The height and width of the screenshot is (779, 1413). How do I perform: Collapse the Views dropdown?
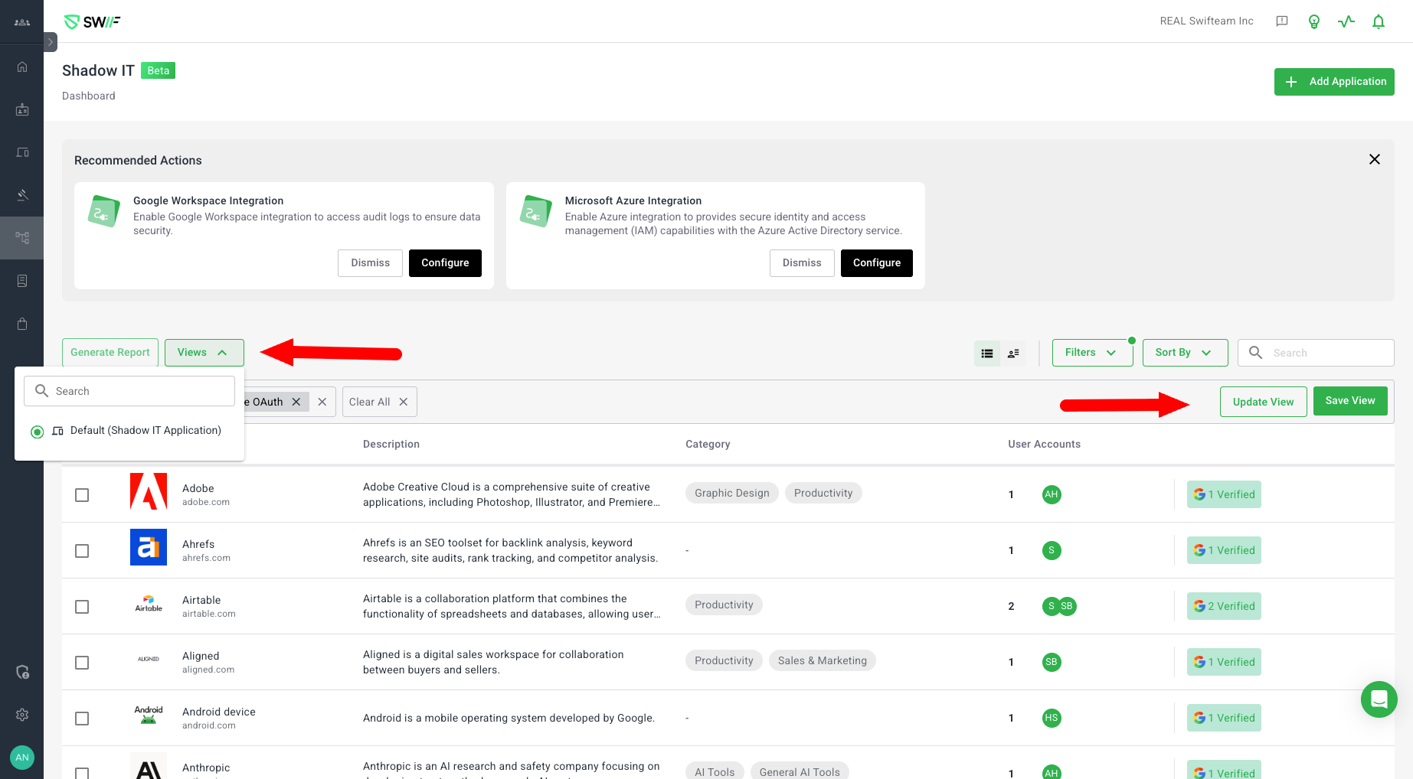click(x=204, y=353)
